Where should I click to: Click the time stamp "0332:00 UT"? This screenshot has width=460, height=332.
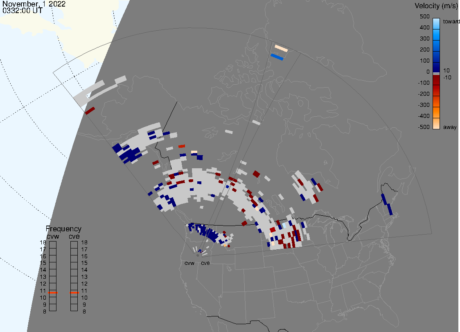(x=22, y=11)
